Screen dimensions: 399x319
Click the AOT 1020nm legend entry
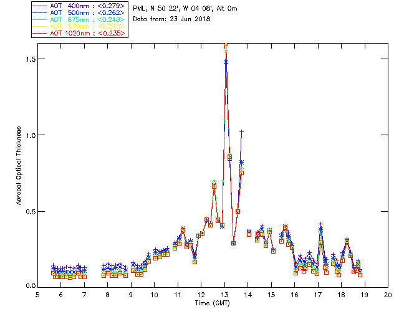click(x=79, y=33)
